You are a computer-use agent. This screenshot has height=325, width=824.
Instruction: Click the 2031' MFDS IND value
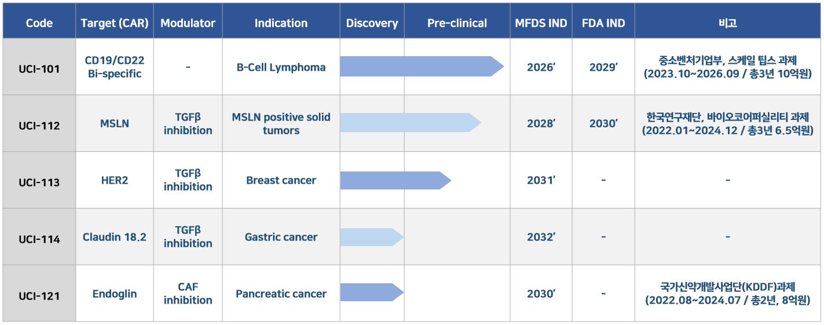click(541, 180)
